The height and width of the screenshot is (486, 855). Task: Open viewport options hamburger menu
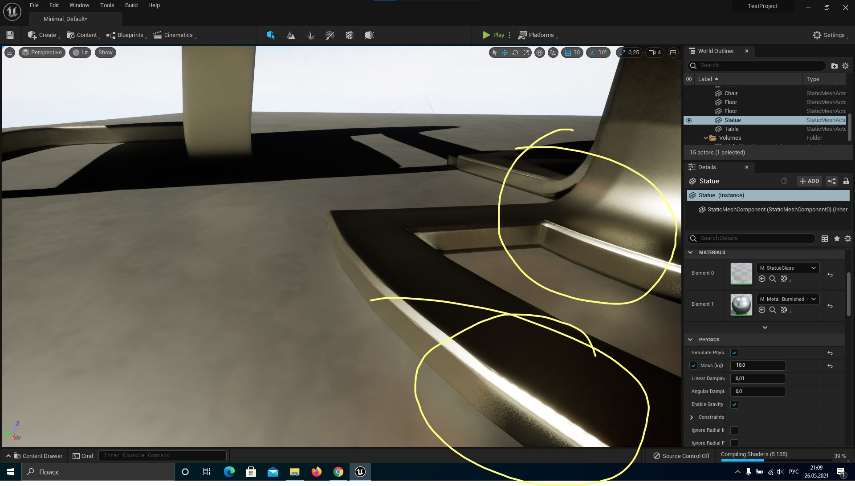pos(9,53)
